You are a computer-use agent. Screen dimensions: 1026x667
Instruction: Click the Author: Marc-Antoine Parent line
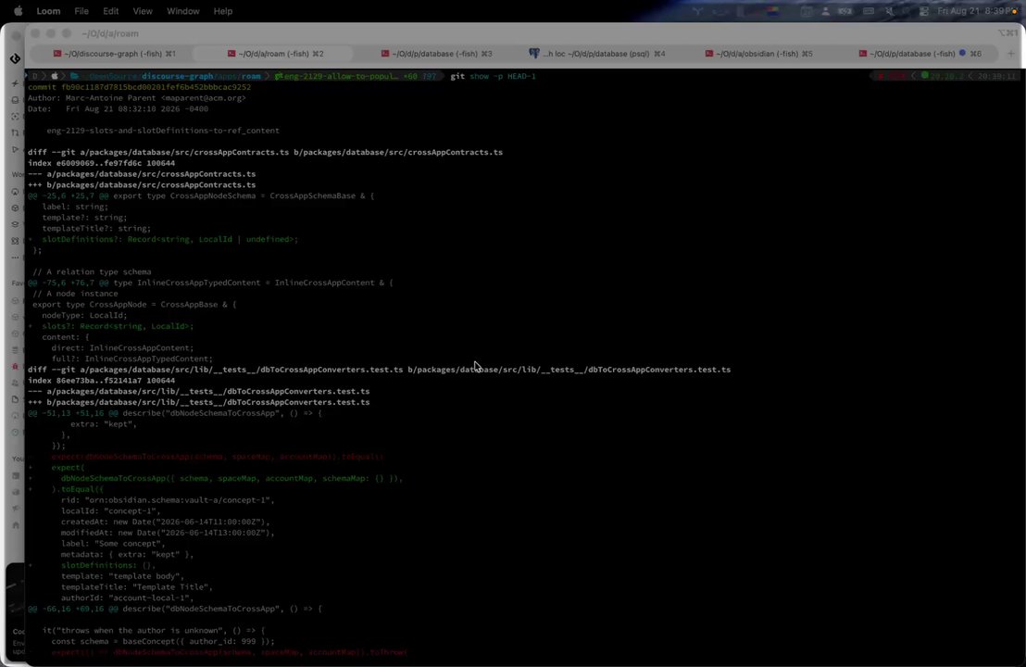[137, 98]
